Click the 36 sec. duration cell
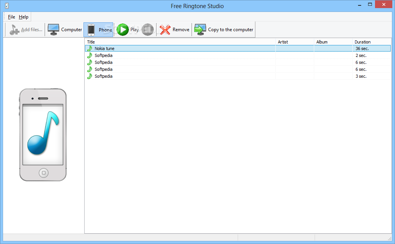 [x=362, y=48]
